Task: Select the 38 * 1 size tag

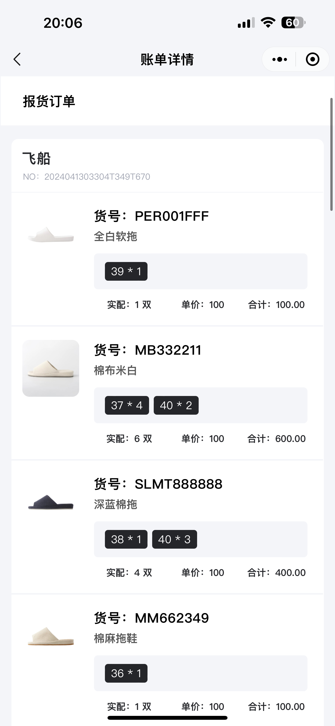Action: point(126,539)
